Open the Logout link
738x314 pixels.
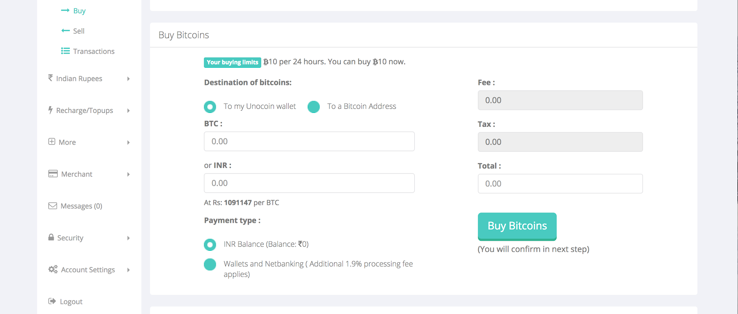click(x=71, y=302)
